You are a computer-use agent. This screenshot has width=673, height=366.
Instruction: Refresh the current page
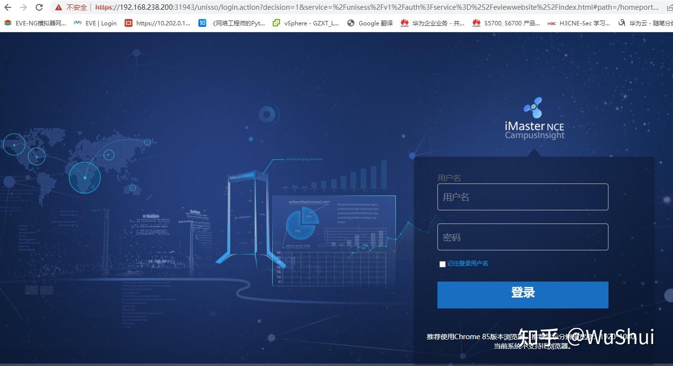(x=39, y=7)
